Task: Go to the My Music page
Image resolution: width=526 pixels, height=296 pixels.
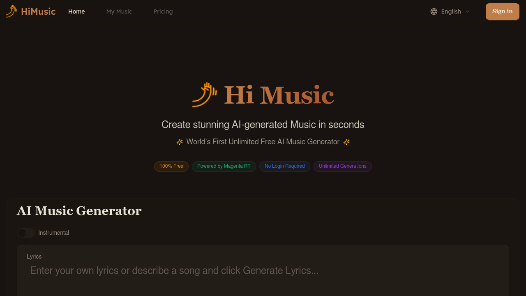Action: tap(119, 12)
